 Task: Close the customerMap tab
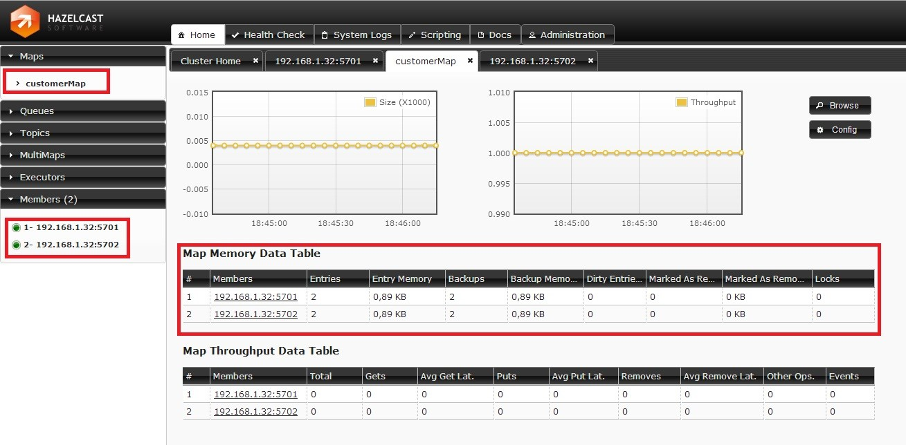(470, 61)
